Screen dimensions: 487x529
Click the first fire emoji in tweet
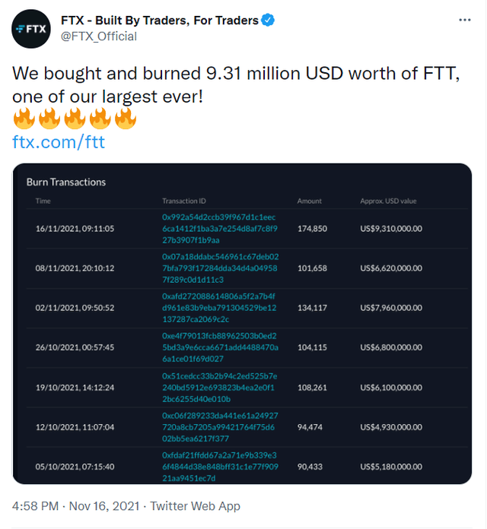coord(24,119)
